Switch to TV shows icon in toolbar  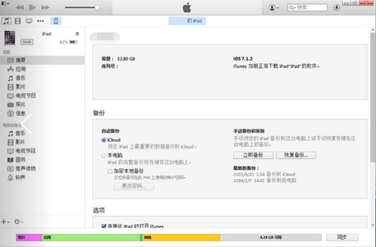[x=29, y=21]
